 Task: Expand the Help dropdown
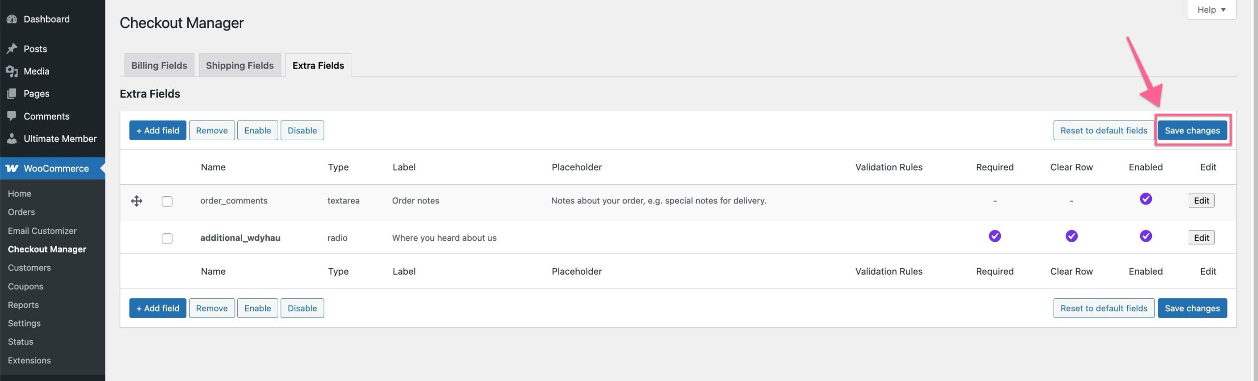[1211, 10]
